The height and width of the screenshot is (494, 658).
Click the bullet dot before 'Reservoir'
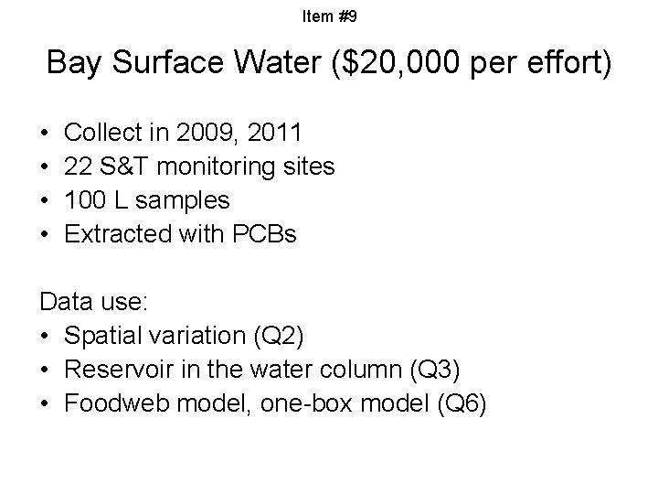coord(45,370)
